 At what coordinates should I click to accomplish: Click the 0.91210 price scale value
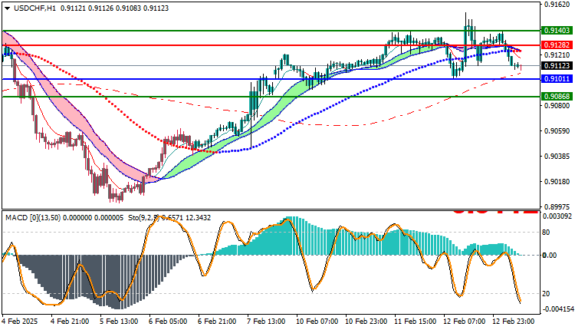click(x=557, y=55)
